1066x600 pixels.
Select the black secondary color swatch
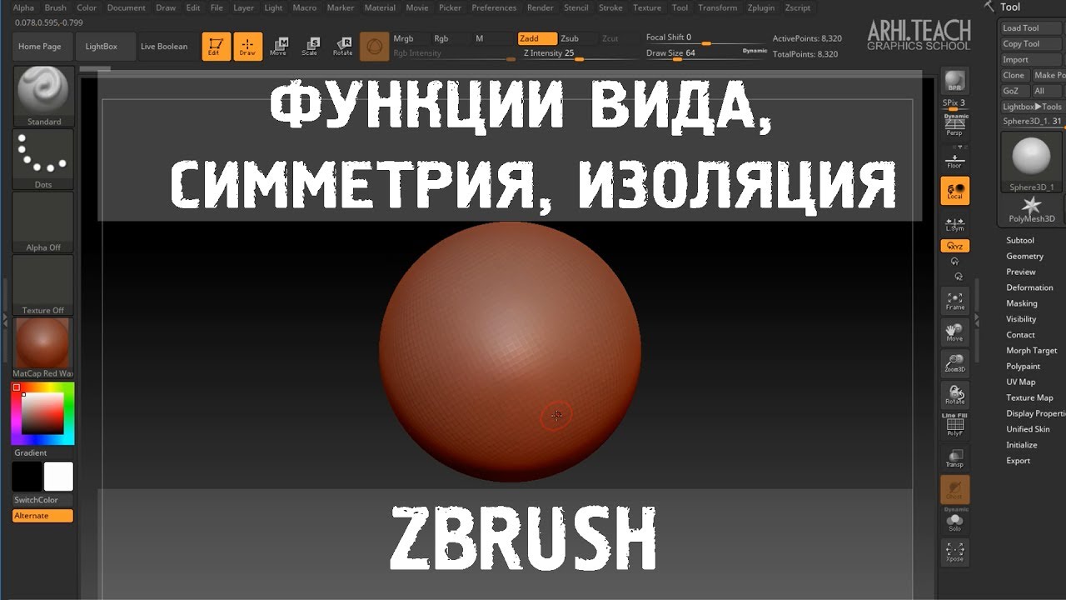pos(27,477)
